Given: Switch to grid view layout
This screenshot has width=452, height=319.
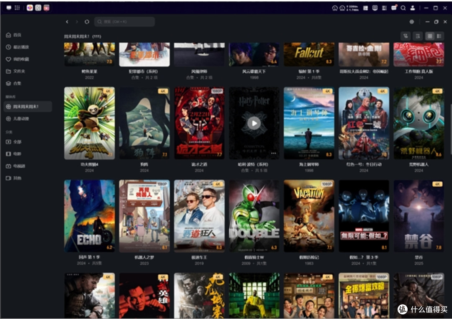Looking at the screenshot, I should coord(430,36).
